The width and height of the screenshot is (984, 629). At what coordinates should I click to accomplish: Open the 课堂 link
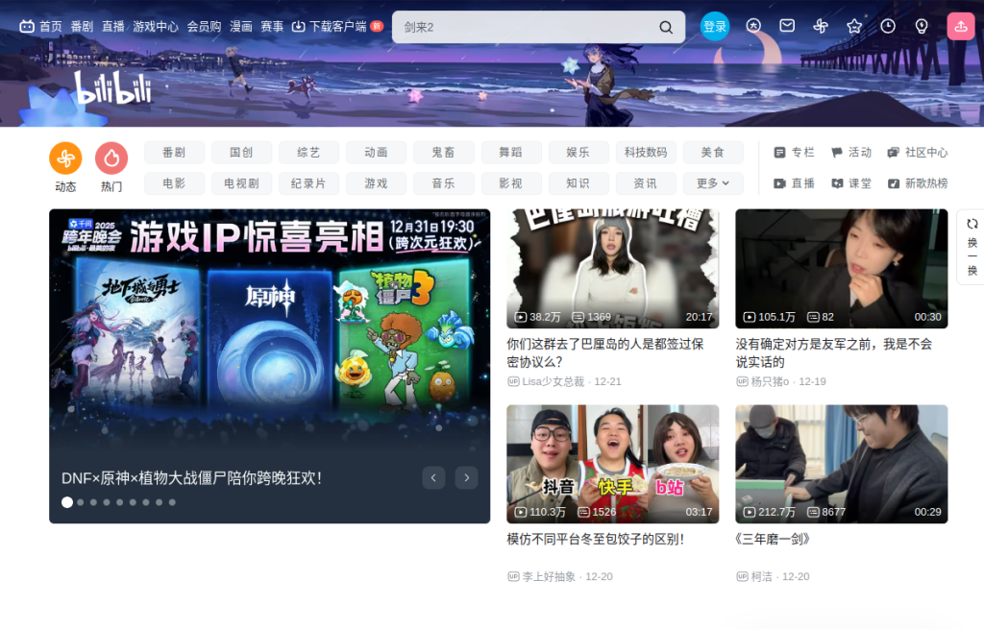[851, 183]
